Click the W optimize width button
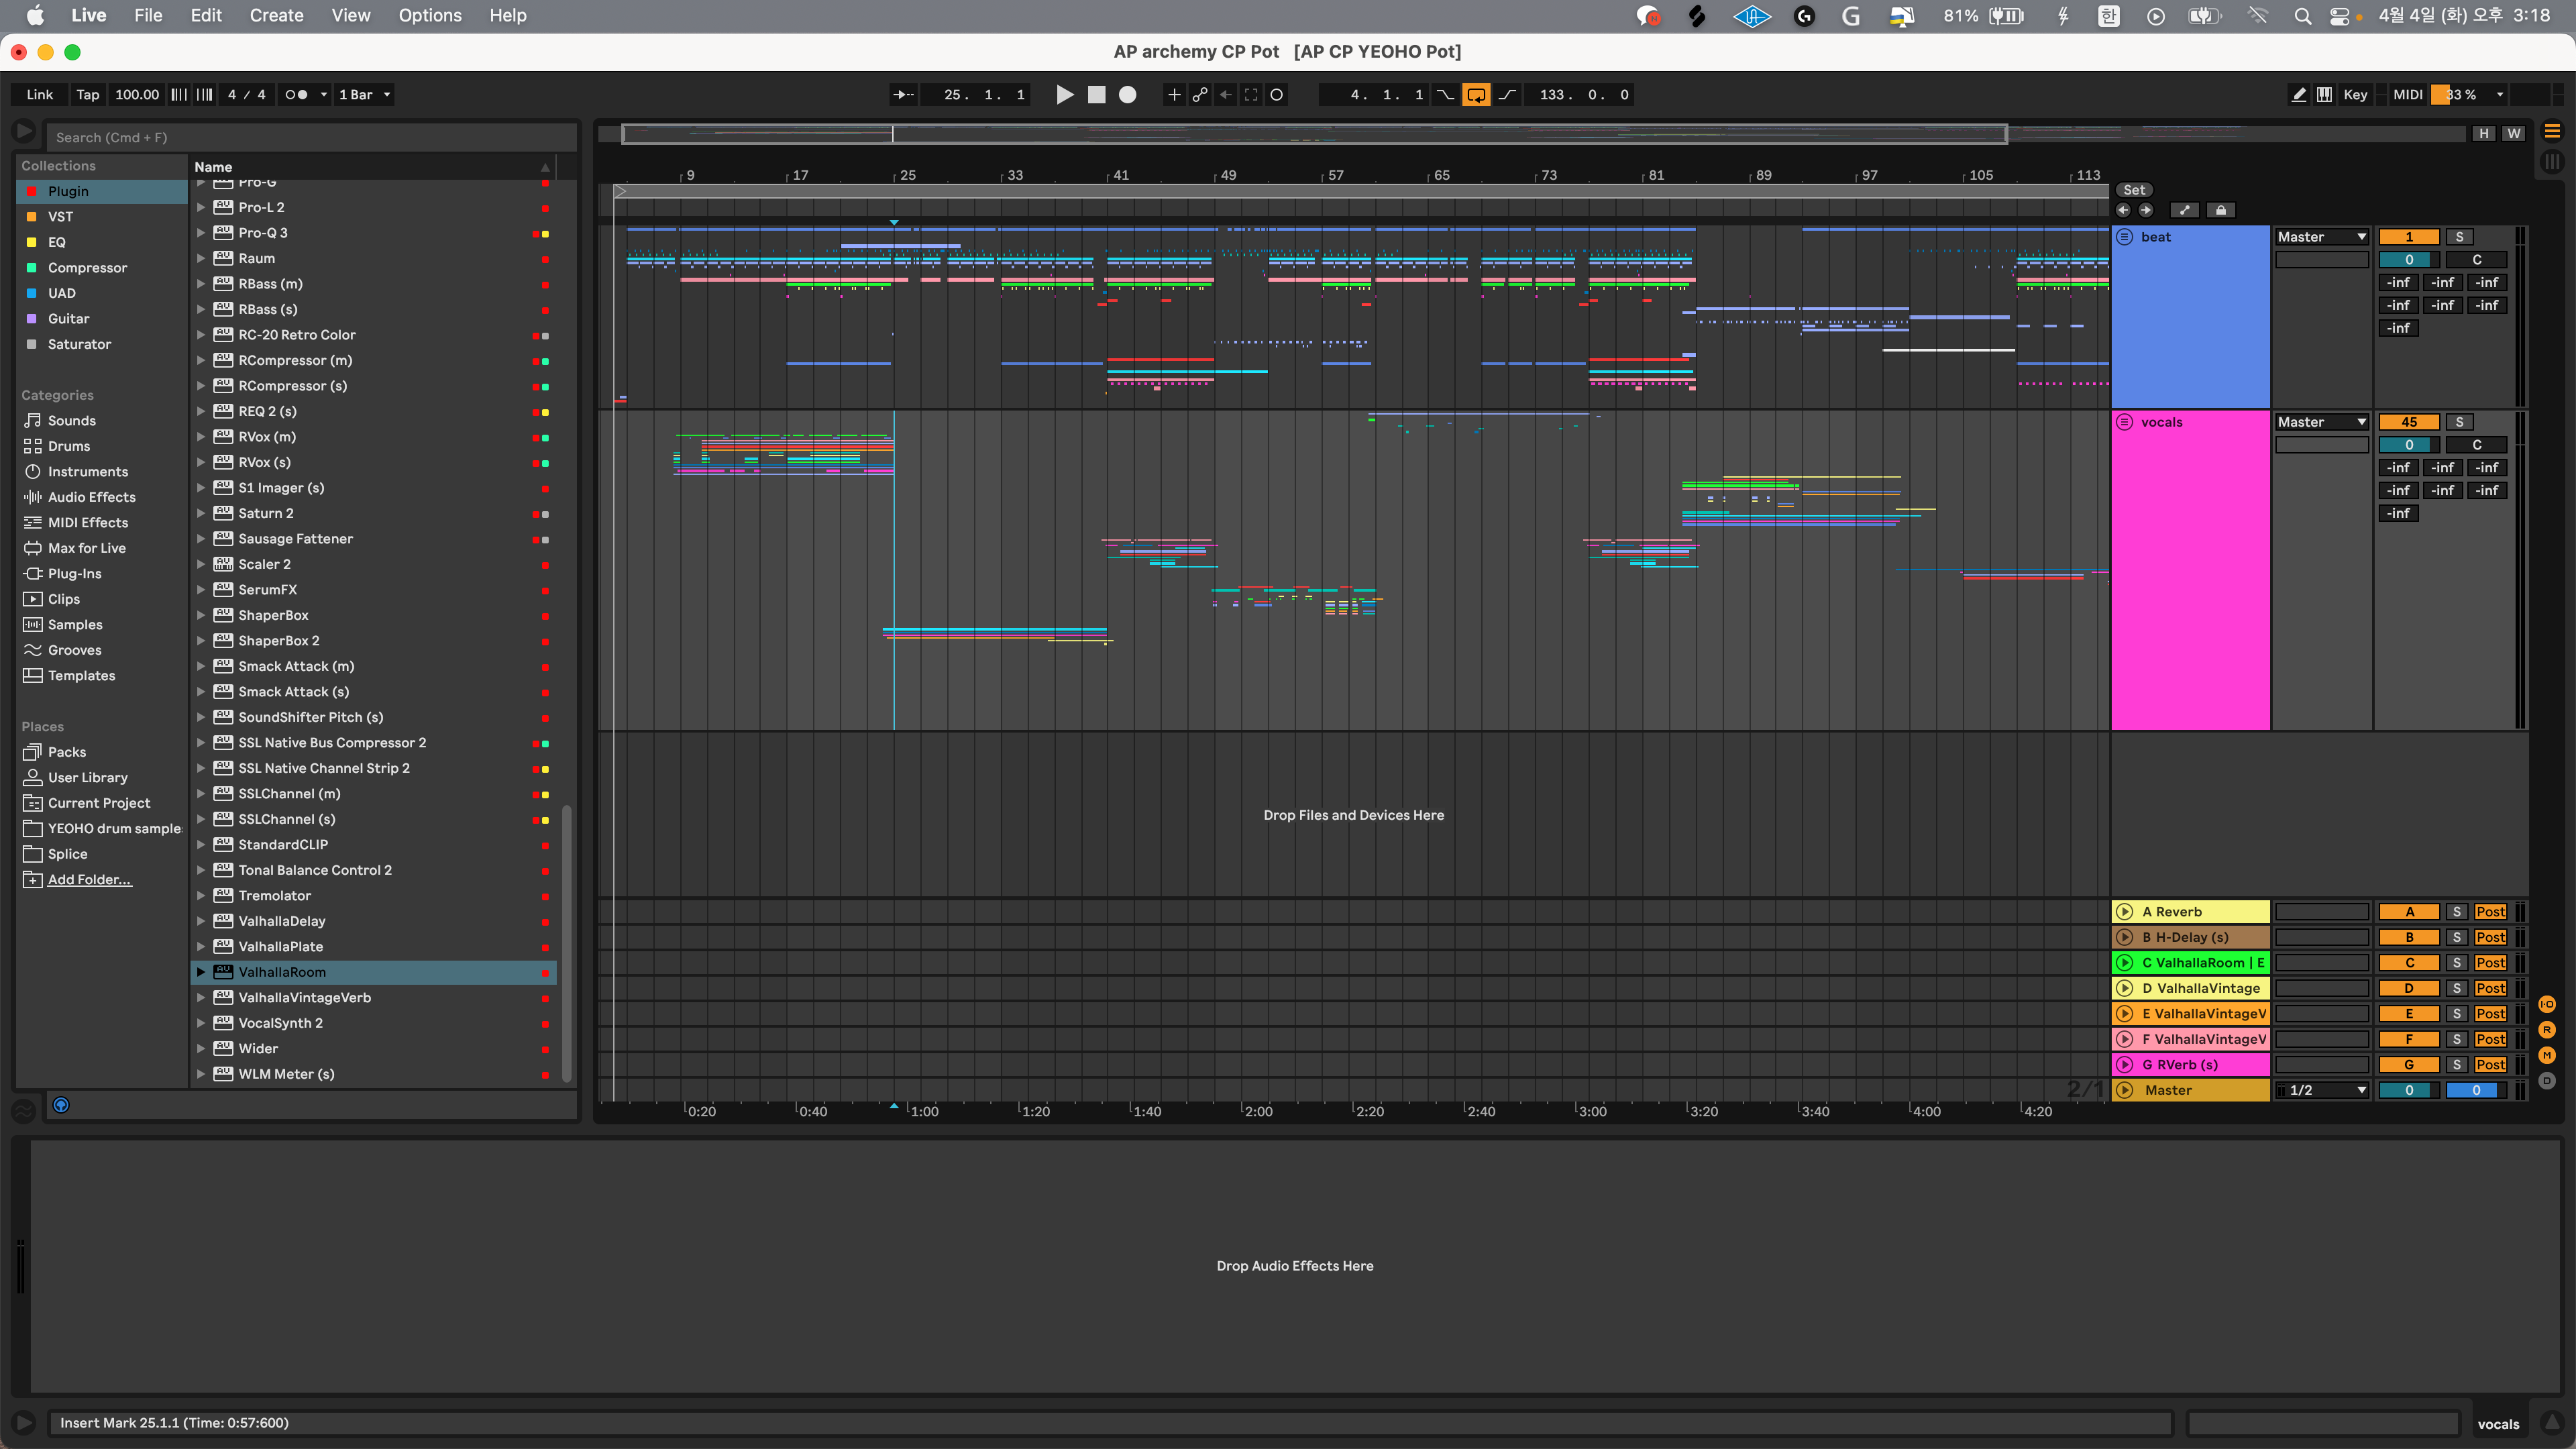 pos(2513,133)
